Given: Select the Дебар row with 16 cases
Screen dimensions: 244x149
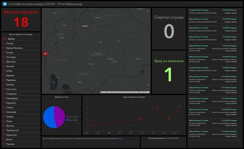Looking at the screenshot, I should [x=20, y=38].
